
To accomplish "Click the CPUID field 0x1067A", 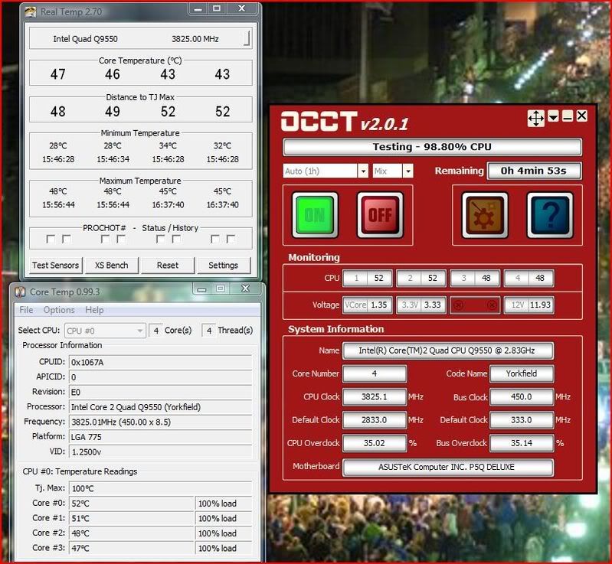I will (x=160, y=362).
